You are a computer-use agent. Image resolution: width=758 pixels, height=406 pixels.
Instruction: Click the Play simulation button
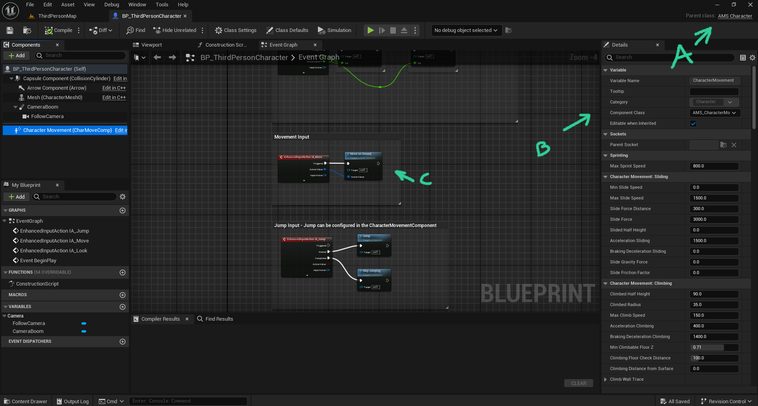point(370,30)
